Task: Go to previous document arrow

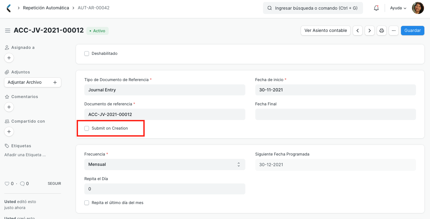Action: (x=358, y=31)
